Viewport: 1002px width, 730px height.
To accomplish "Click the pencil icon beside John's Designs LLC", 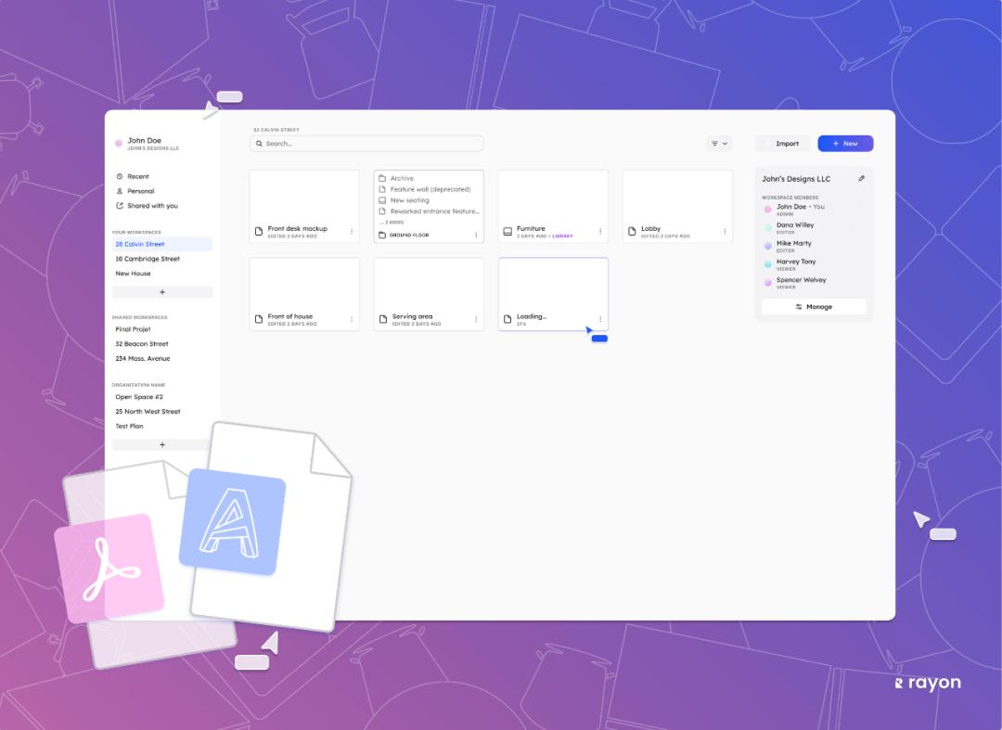I will 861,179.
